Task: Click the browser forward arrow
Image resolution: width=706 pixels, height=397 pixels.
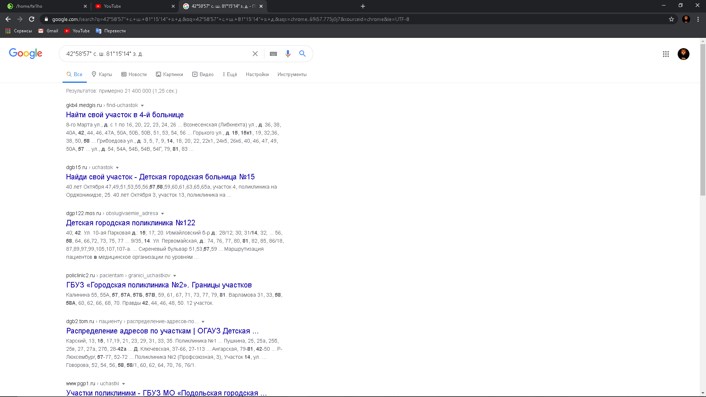Action: (x=20, y=19)
